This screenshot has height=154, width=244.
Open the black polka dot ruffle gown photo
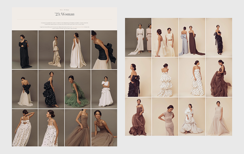pyautogui.click(x=51, y=89)
